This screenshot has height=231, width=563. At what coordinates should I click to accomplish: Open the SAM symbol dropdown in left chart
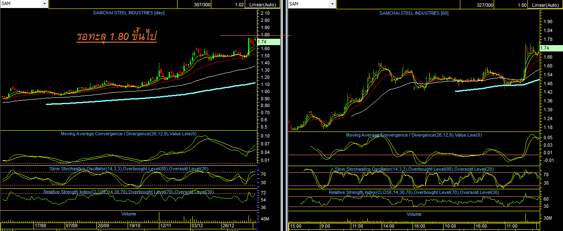45,4
